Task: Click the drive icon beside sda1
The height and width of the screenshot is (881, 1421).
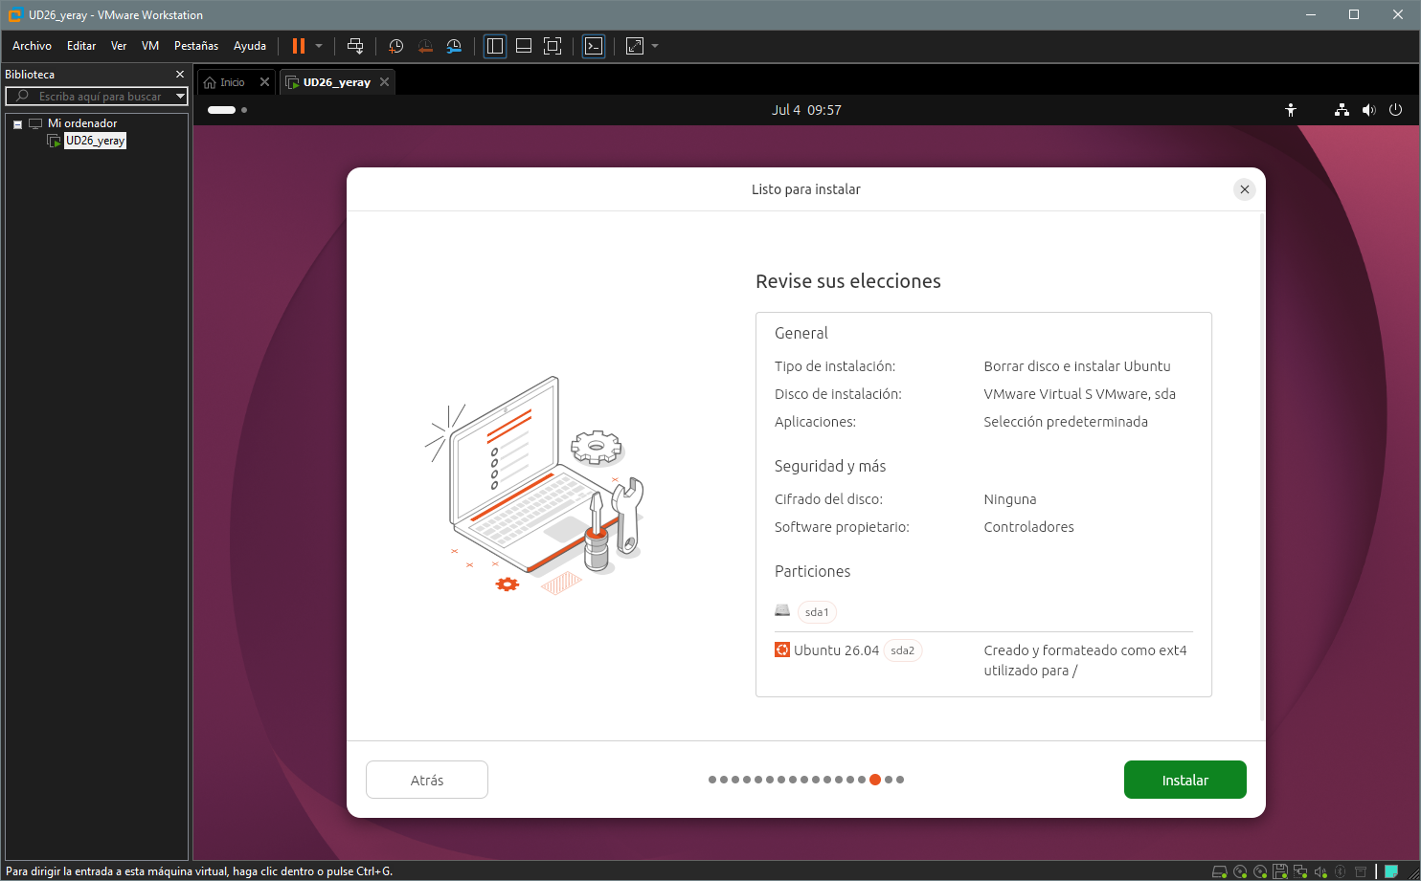Action: click(782, 610)
